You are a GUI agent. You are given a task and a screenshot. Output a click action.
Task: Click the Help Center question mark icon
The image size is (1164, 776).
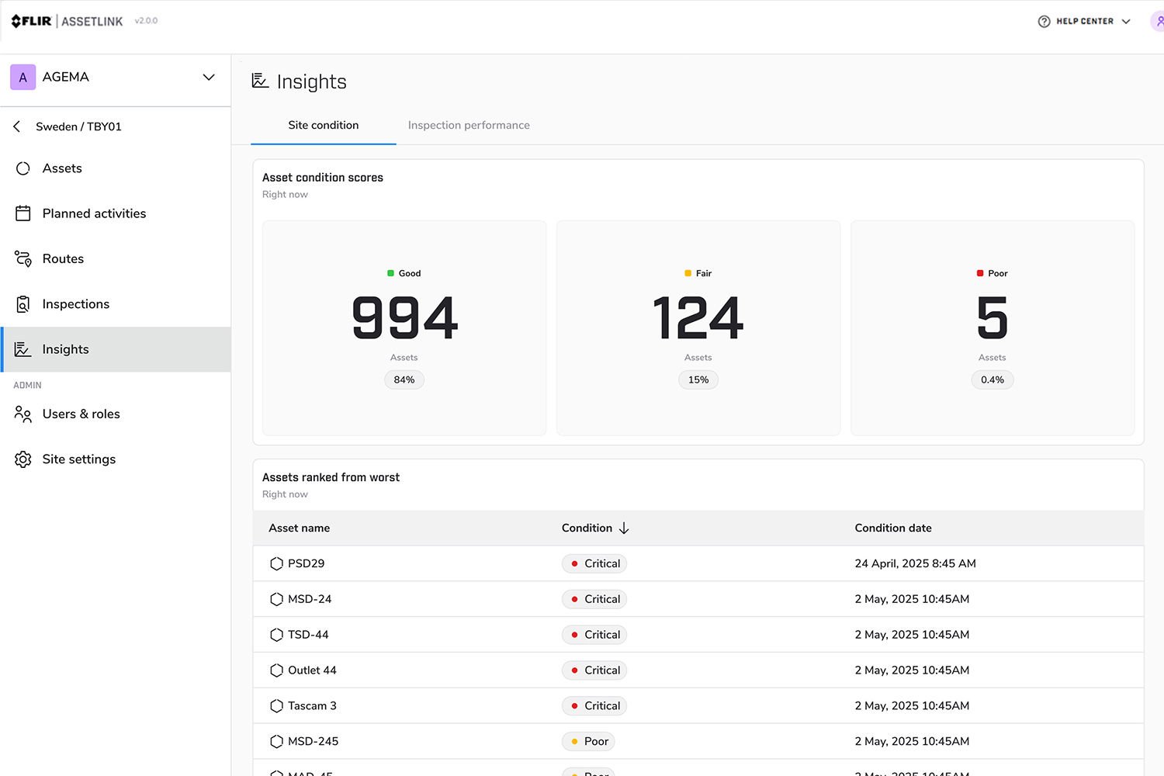pos(1044,22)
